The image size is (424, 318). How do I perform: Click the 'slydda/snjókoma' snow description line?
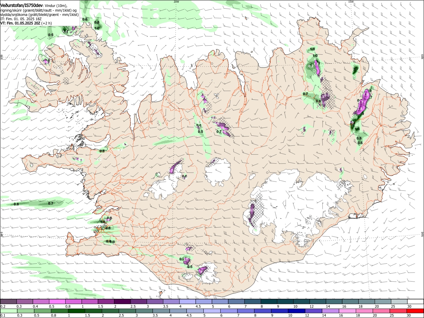[x=39, y=14]
